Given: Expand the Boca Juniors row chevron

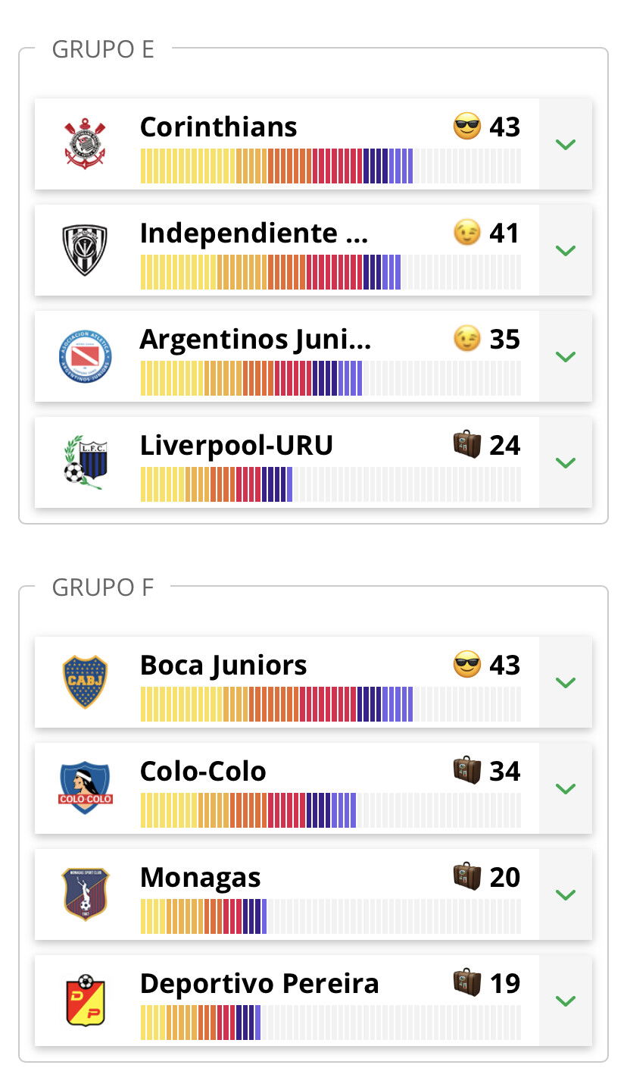Looking at the screenshot, I should pos(566,682).
